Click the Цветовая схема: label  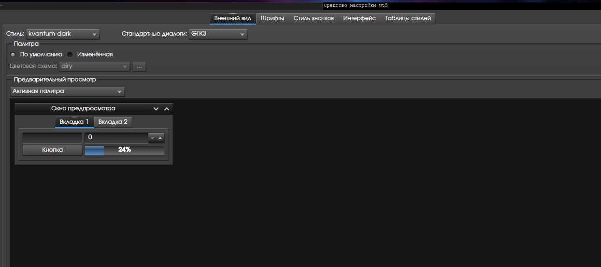coord(34,67)
